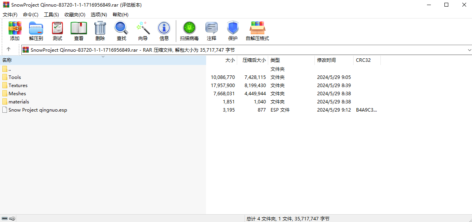Select the 'materials' folder name
The image size is (472, 222).
point(19,101)
